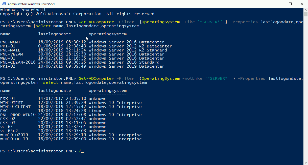Click the ESX-01 hostname entry
The height and width of the screenshot is (165, 308).
(8, 98)
